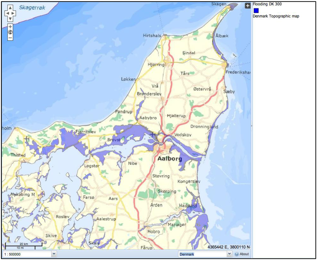Zoom out using the minus button
The height and width of the screenshot is (260, 317).
(x=10, y=38)
